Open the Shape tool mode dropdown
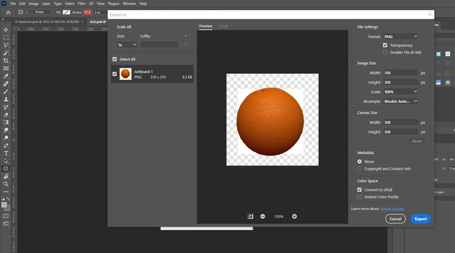455x253 pixels. (x=43, y=12)
